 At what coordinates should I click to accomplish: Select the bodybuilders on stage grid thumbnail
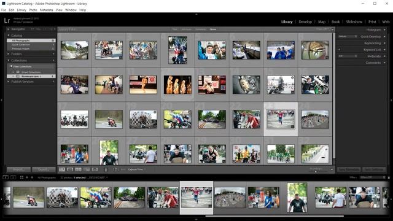(x=177, y=85)
